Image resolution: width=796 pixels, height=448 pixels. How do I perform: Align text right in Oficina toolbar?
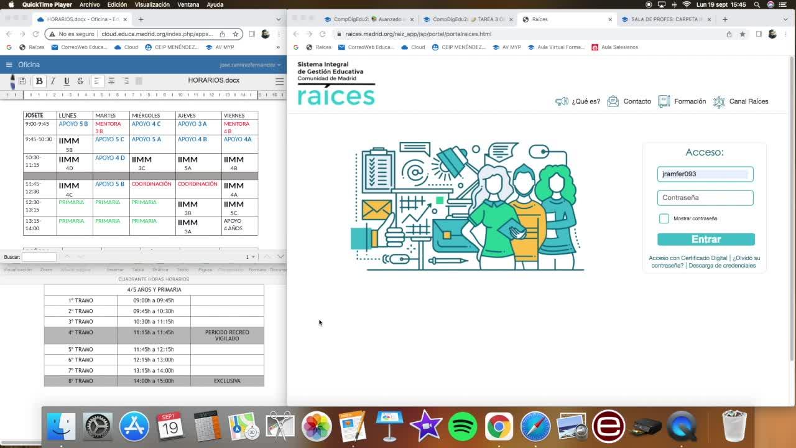click(125, 81)
